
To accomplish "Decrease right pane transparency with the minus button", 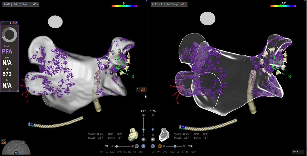I will tap(164, 146).
